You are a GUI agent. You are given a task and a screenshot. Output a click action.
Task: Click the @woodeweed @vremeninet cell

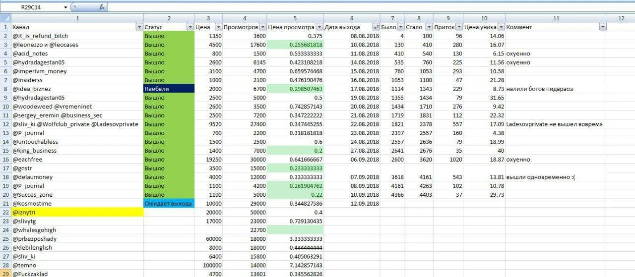click(77, 107)
